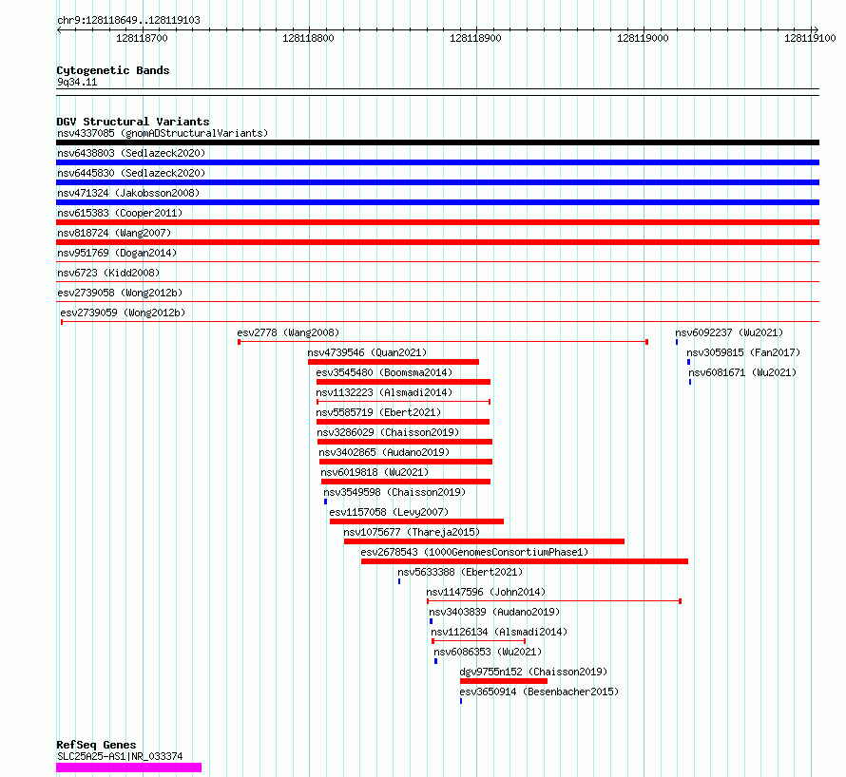
Task: Click the red bar under nsv4739546
Action: (394, 362)
